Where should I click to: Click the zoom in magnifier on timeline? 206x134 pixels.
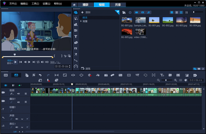pyautogui.click(x=175, y=80)
